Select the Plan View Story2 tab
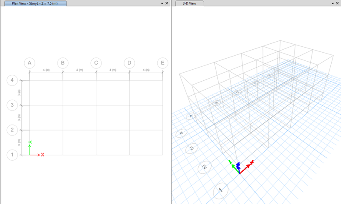Screen dimensions: 341x204 35,3
